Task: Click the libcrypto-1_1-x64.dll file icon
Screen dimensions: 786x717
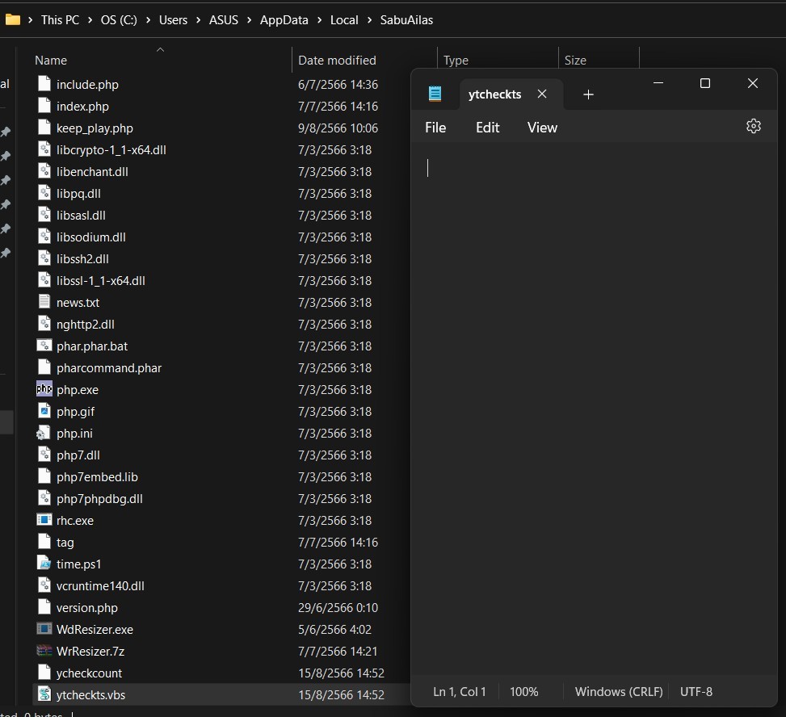Action: [x=44, y=149]
